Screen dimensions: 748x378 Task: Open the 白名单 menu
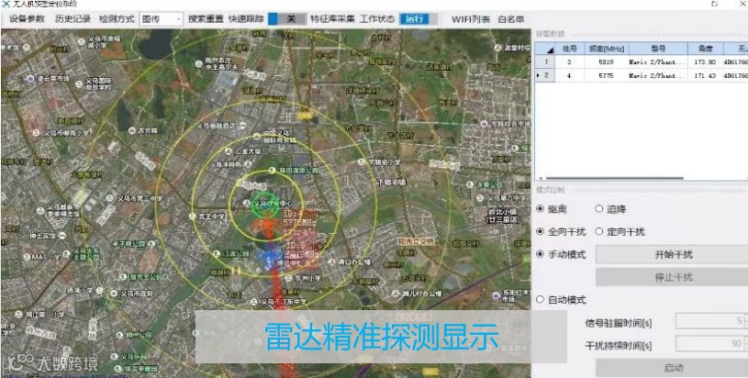point(511,19)
